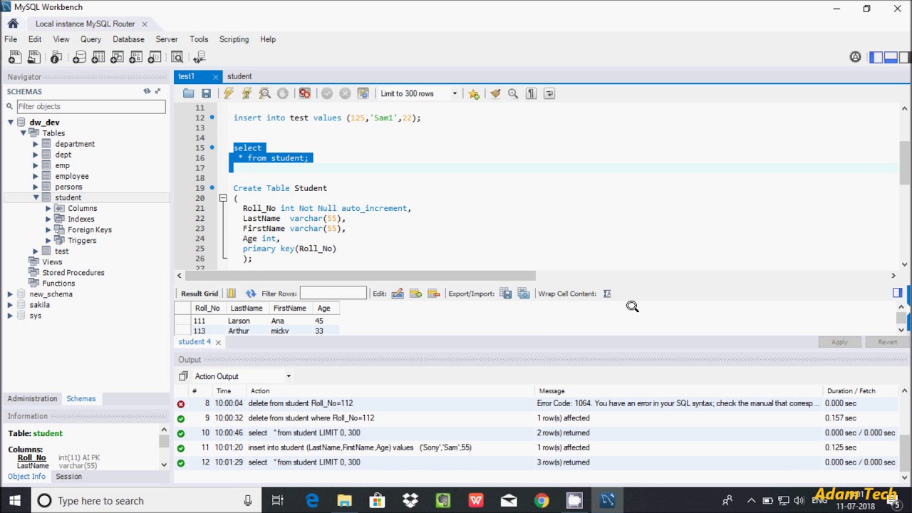Edit the current row in result grid
This screenshot has height=513, width=912.
(398, 294)
